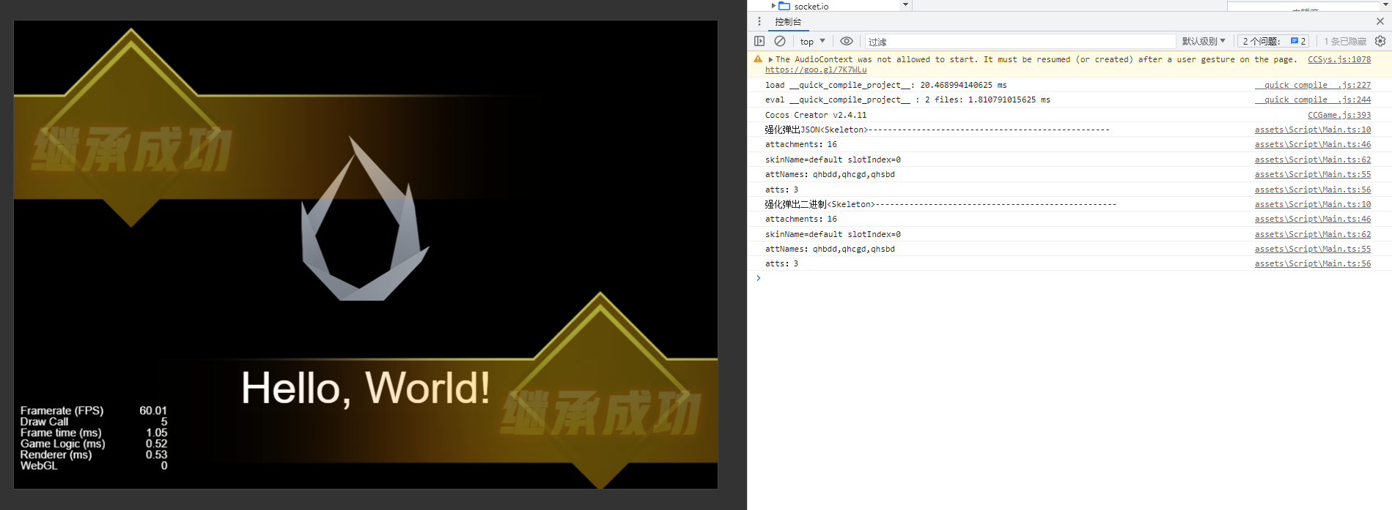This screenshot has width=1392, height=510.
Task: Open the top JavaScript context dropdown
Action: pyautogui.click(x=812, y=41)
